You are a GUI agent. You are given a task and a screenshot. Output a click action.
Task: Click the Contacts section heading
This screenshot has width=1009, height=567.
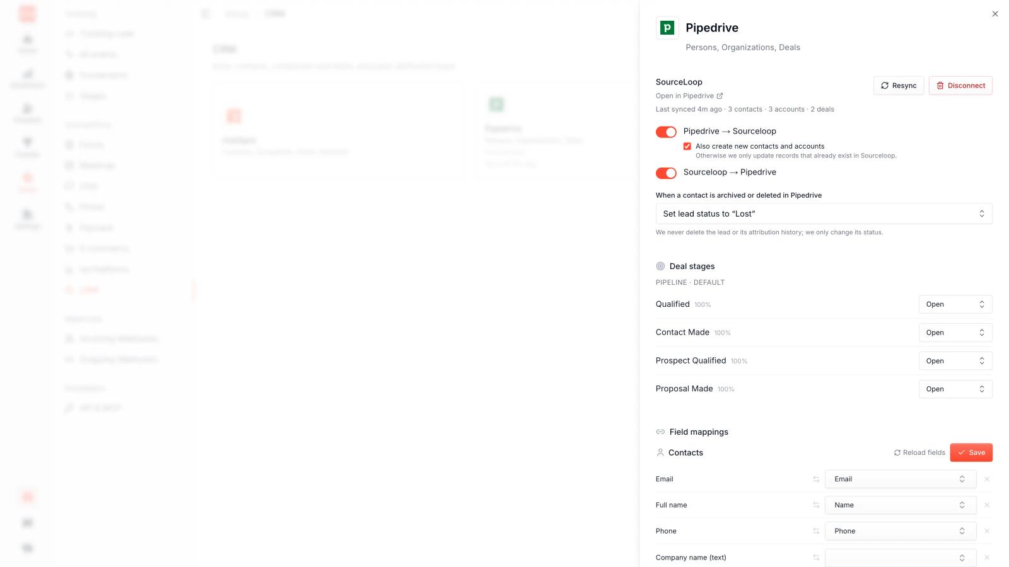(x=685, y=453)
